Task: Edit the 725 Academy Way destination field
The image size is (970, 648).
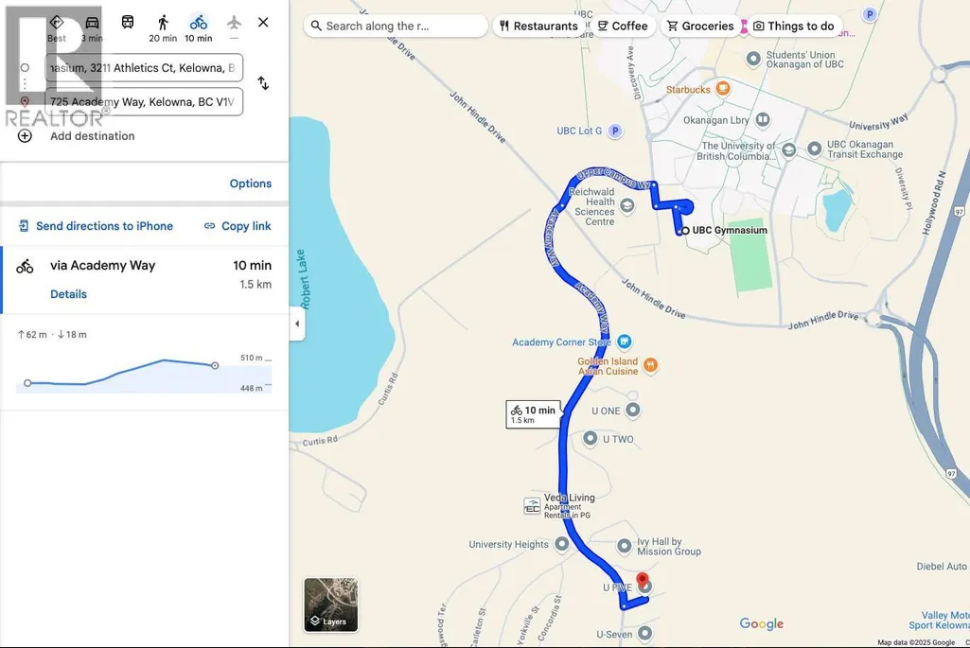Action: tap(144, 101)
